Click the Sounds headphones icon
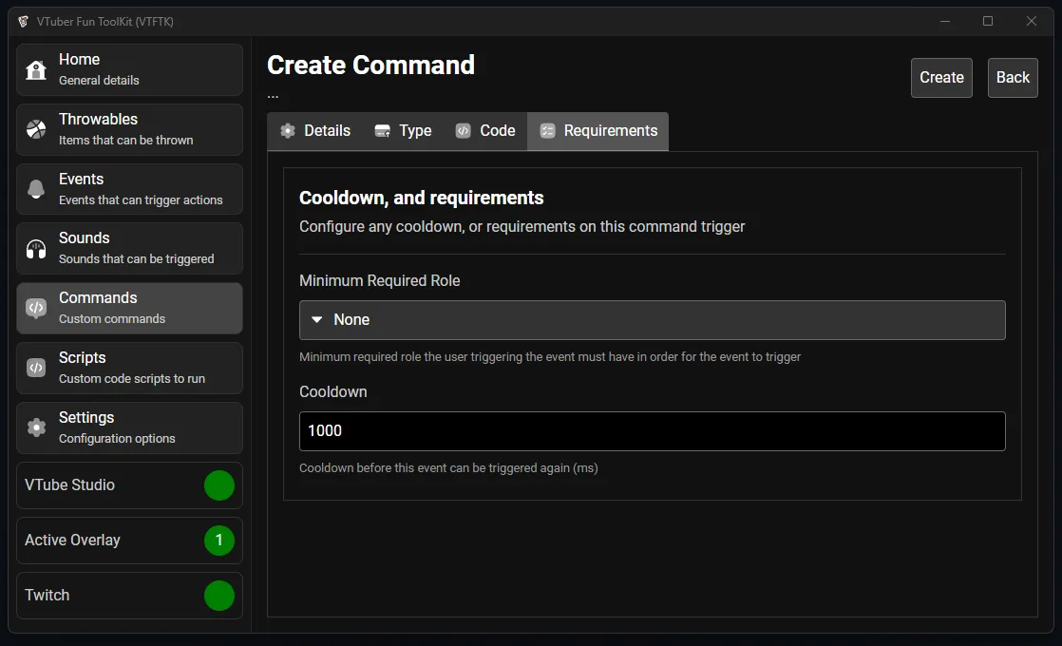Screen dimensions: 1062x646 (36, 249)
